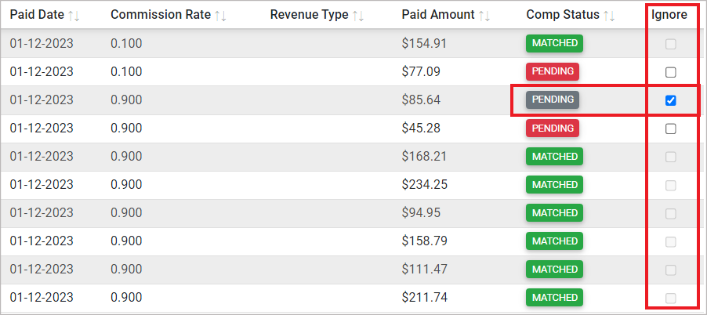The image size is (707, 315).
Task: Select the $168.21 paid amount cell
Action: coord(424,157)
